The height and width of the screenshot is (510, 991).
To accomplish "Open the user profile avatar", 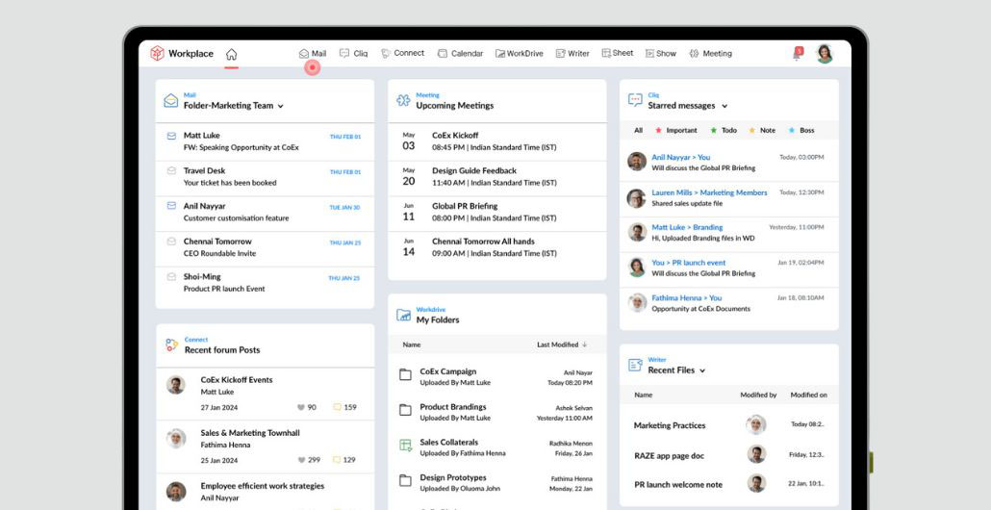I will (825, 54).
